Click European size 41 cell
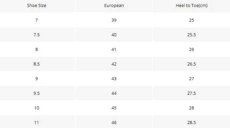 click(x=114, y=49)
